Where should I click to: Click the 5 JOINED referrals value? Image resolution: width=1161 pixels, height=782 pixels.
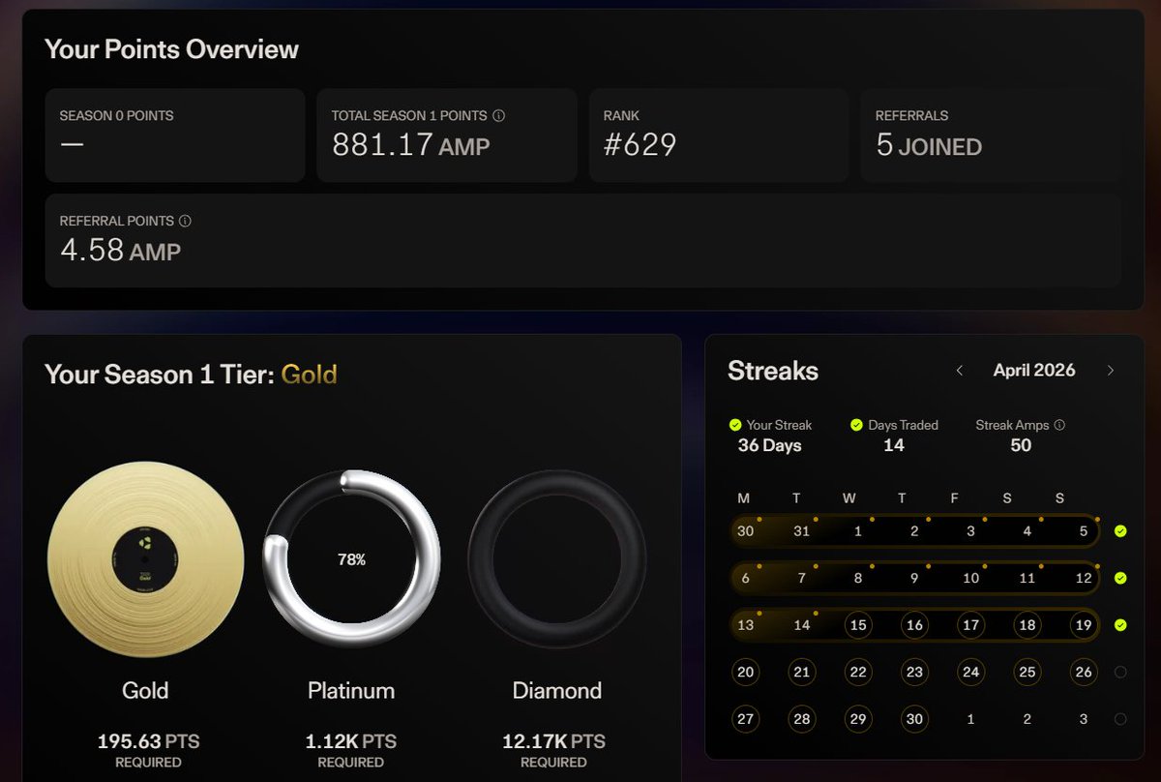(x=929, y=146)
